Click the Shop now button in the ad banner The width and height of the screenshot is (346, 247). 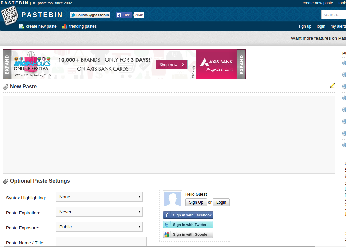point(172,65)
